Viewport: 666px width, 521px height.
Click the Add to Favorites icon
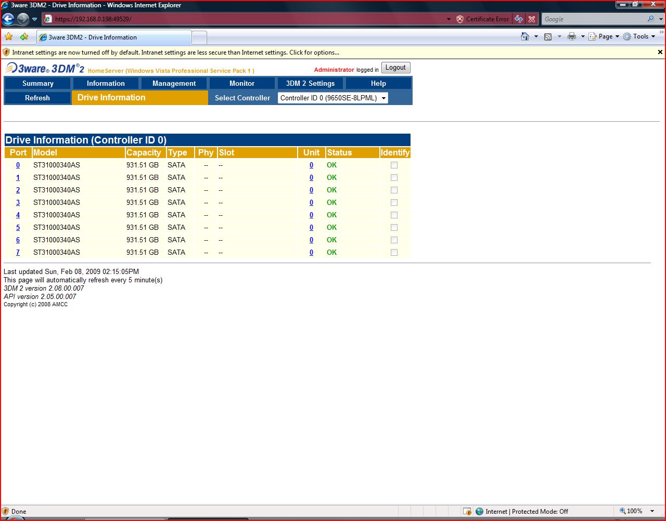(24, 37)
